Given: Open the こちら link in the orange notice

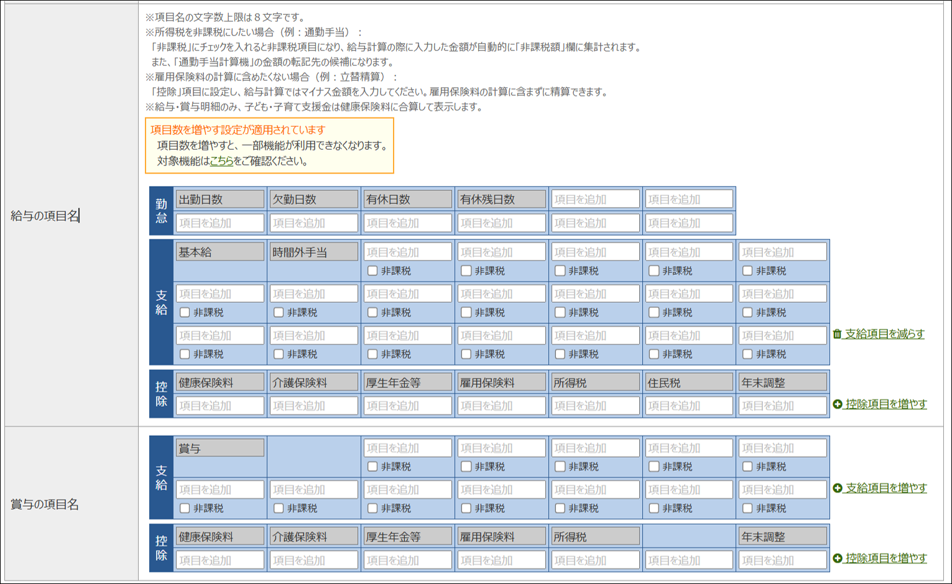Looking at the screenshot, I should point(221,161).
